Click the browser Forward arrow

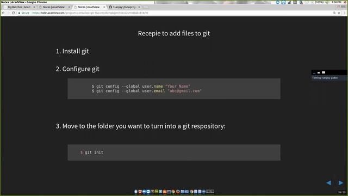8,13
